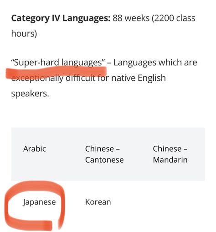
Task: Click the "88 weeks" duration text
Action: 131,18
